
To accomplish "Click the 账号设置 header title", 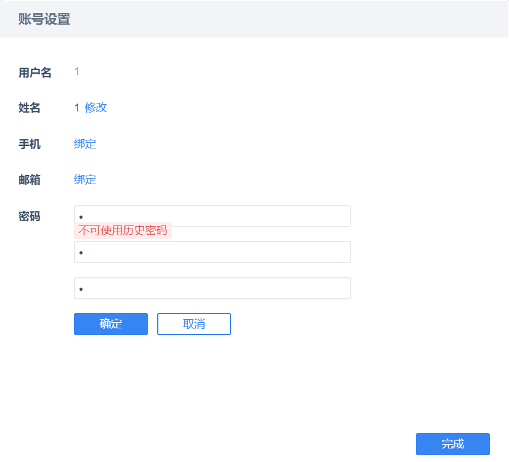I will click(44, 19).
